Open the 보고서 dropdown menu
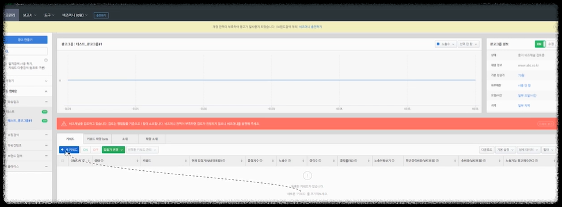Screen dimensions: 562x207 point(29,15)
